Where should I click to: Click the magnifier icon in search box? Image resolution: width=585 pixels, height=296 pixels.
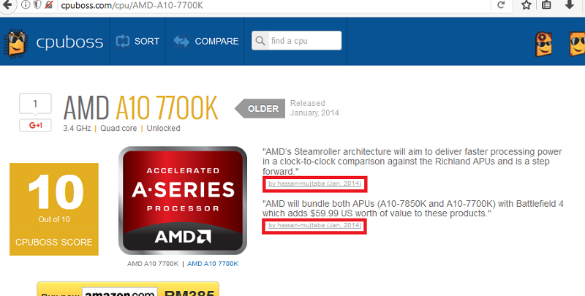(x=260, y=41)
